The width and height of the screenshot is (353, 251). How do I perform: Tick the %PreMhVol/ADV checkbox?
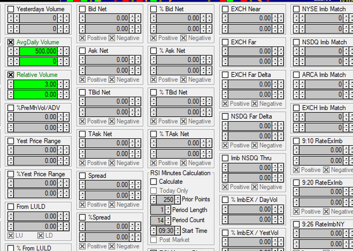[11, 108]
